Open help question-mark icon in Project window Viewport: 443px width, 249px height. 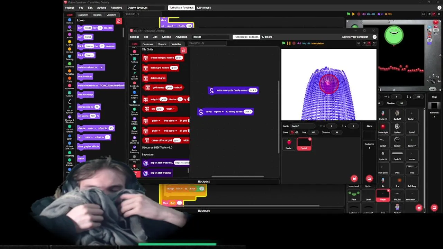click(x=374, y=37)
